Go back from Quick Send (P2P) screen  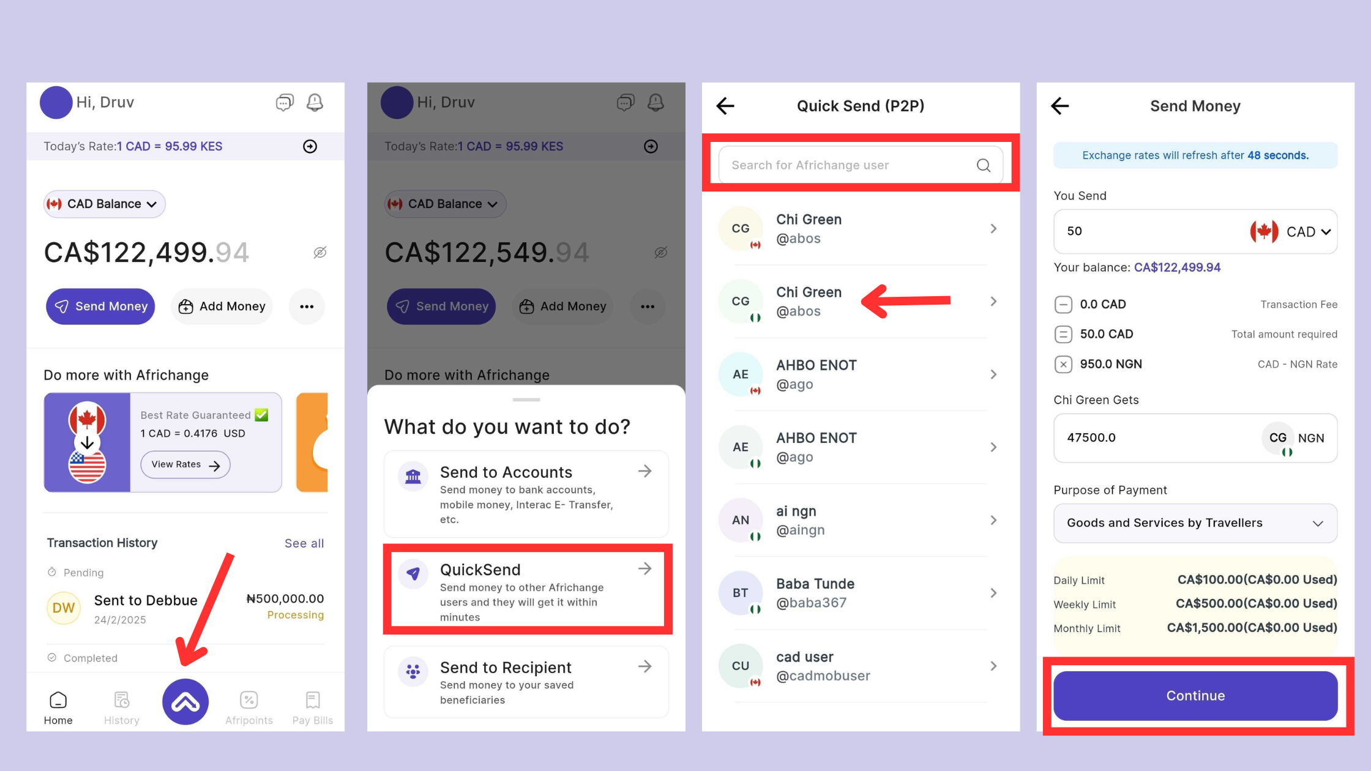coord(725,106)
